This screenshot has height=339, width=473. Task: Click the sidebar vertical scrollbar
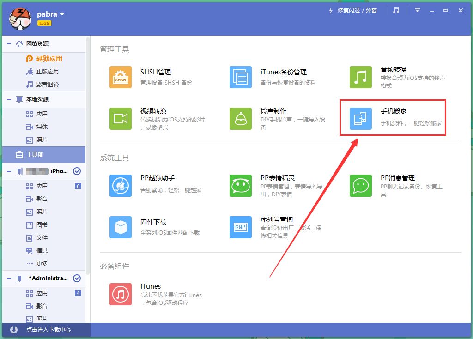click(88, 155)
